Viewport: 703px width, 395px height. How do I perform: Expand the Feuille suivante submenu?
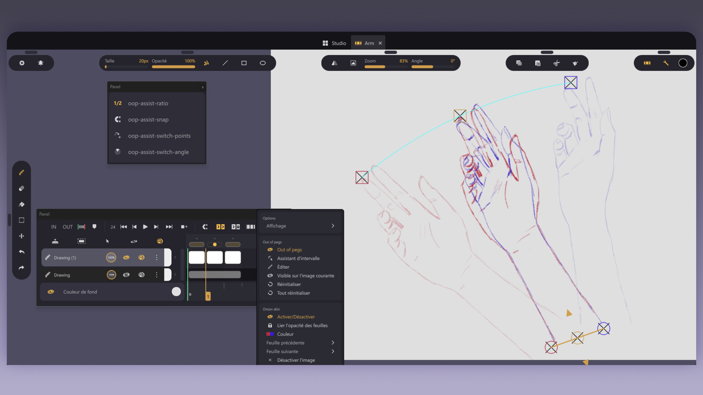[300, 351]
